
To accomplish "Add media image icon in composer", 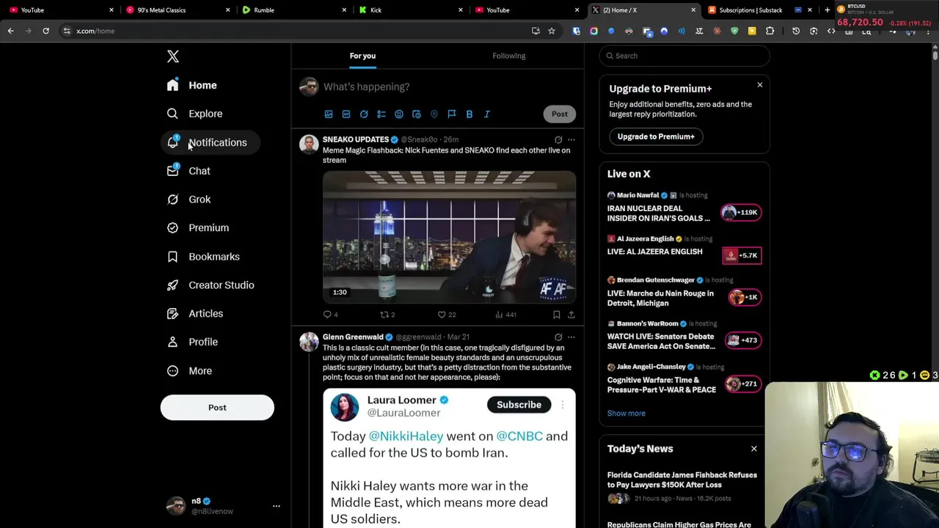I will 329,114.
